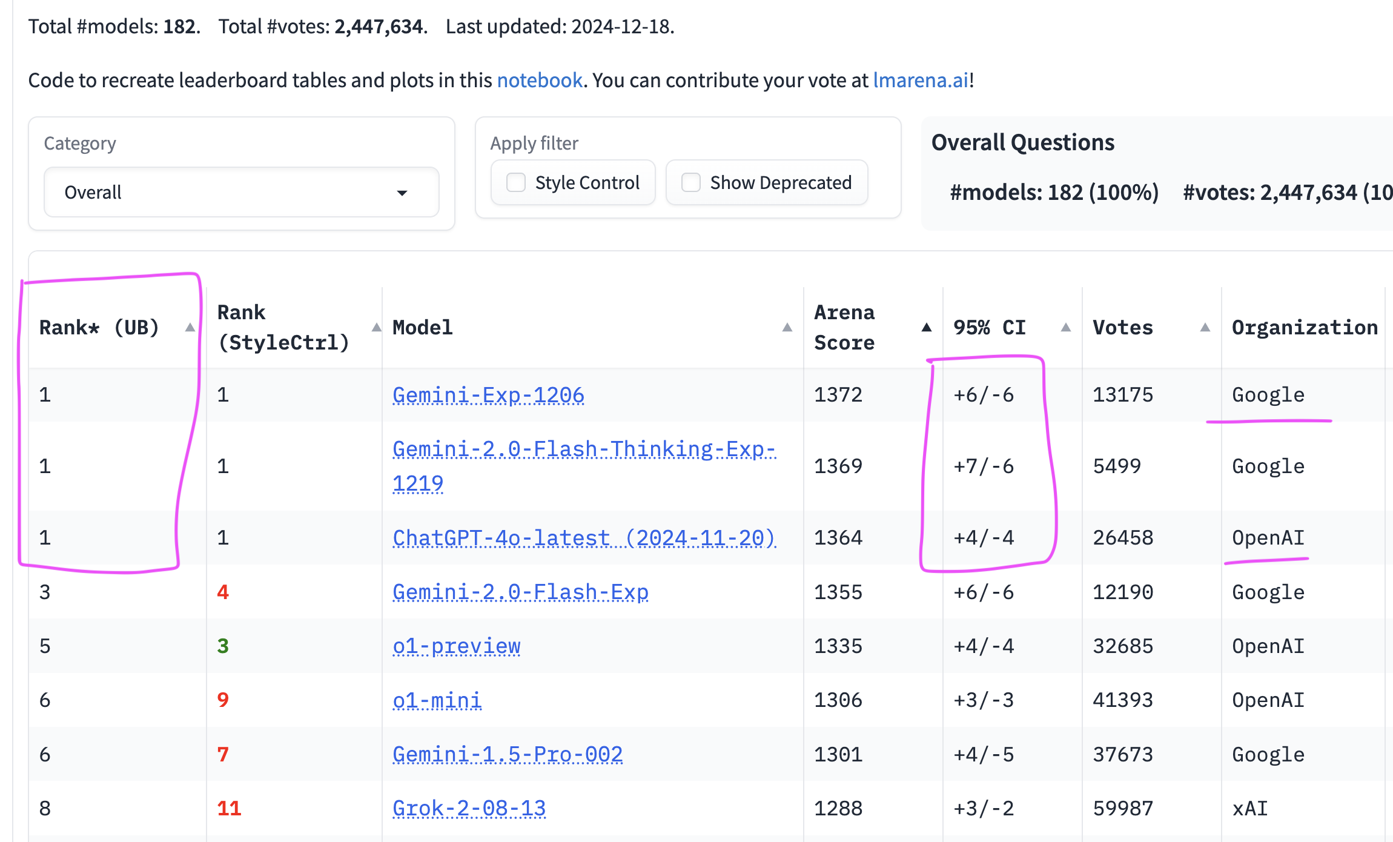Open the lmarena.ai link

pyautogui.click(x=921, y=80)
